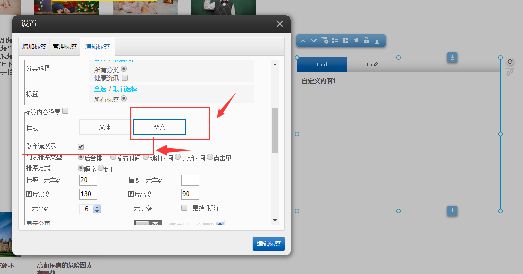Click the rotate icon beside the module
The height and width of the screenshot is (274, 523).
[510, 62]
